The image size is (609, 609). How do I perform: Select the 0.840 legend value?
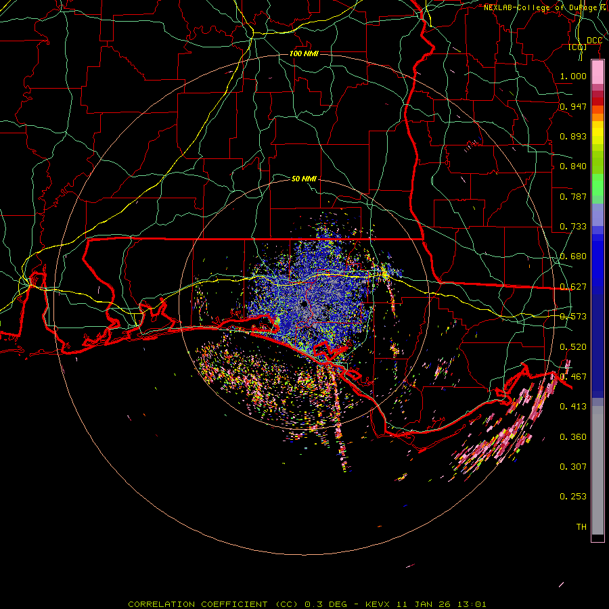[x=573, y=166]
